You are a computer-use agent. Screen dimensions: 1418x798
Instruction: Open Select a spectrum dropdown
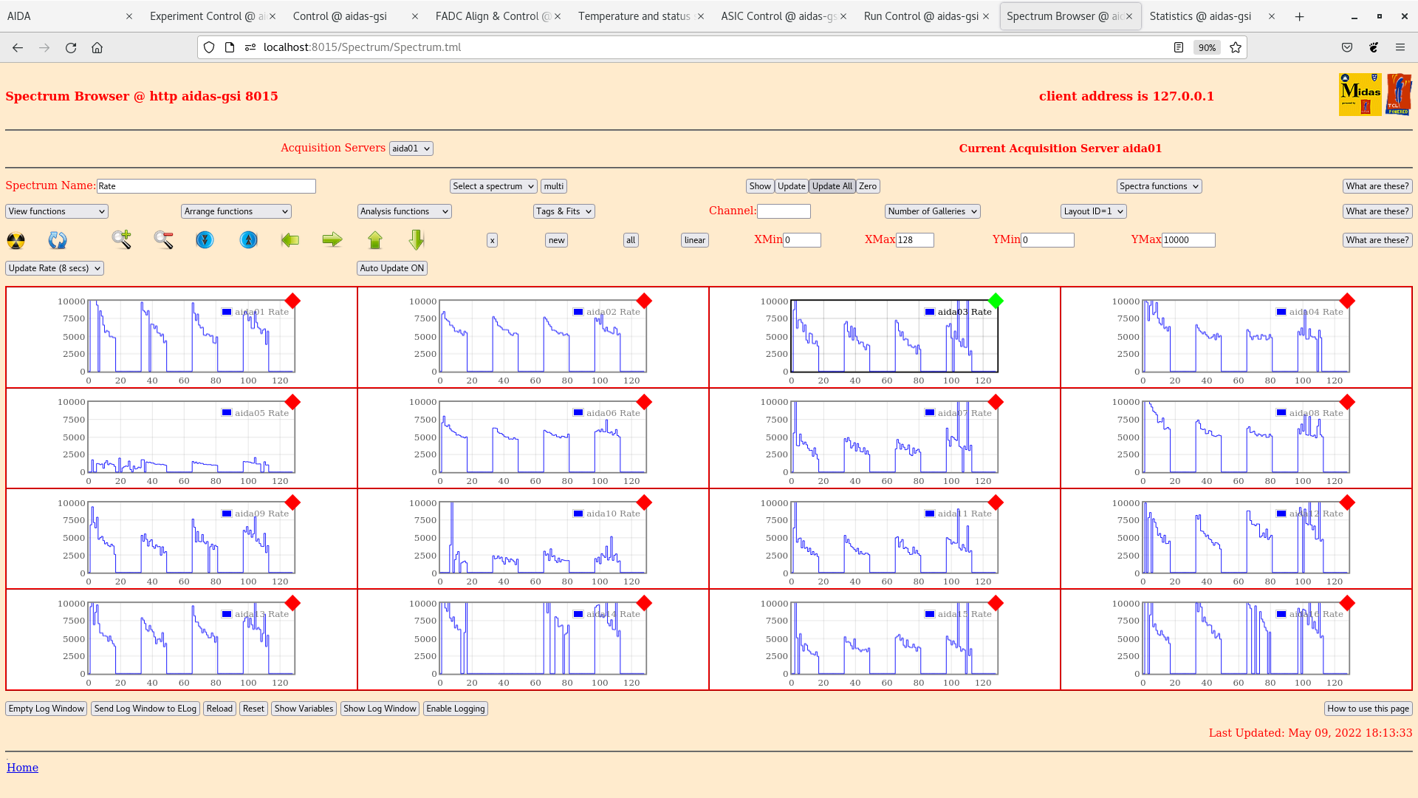tap(493, 186)
